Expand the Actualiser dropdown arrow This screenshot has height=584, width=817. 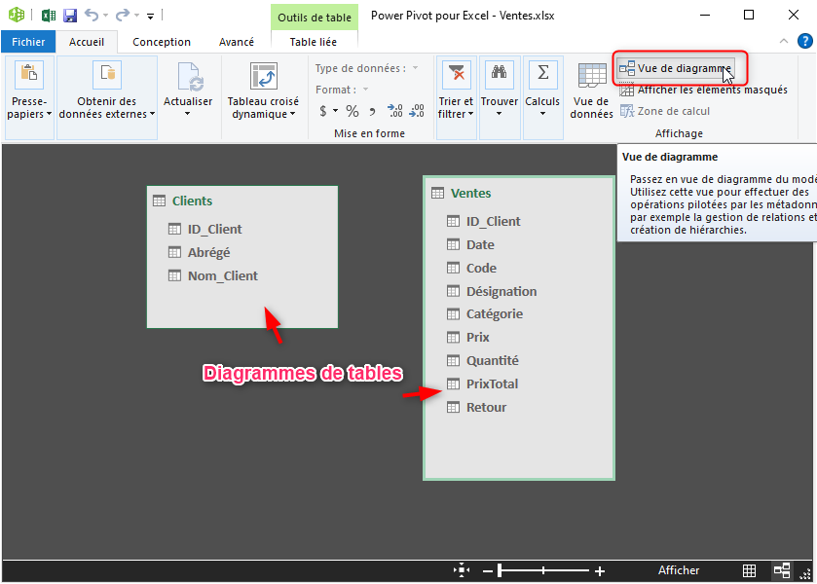pyautogui.click(x=188, y=114)
